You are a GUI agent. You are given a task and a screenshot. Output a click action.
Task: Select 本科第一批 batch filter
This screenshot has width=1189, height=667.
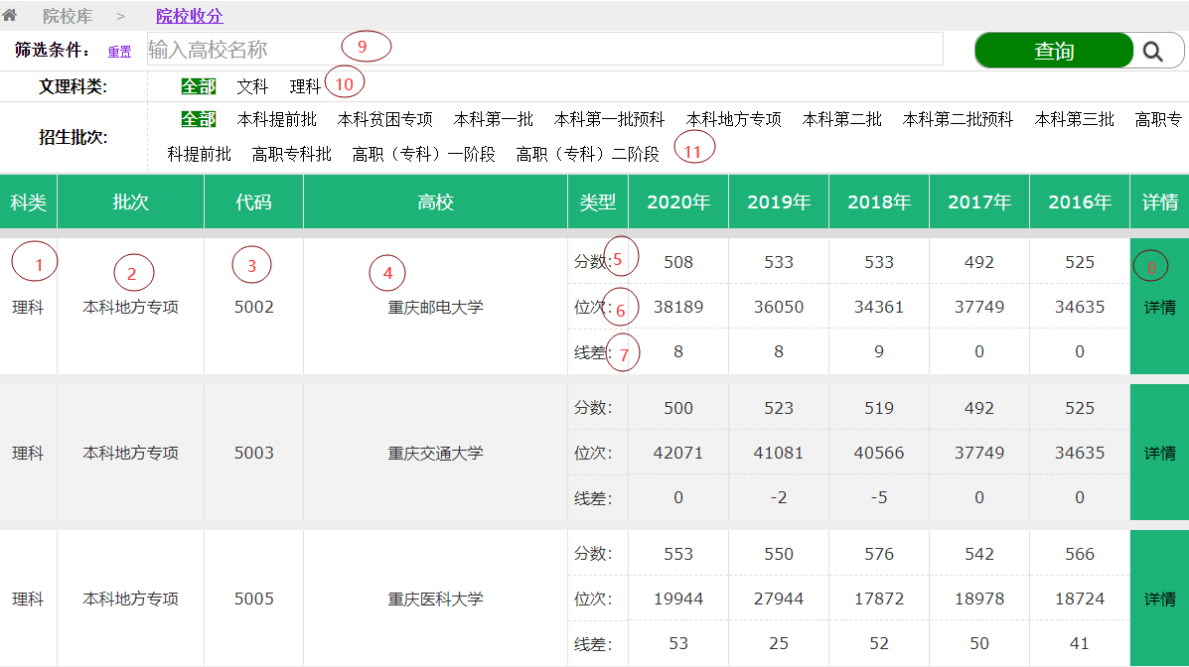(493, 119)
